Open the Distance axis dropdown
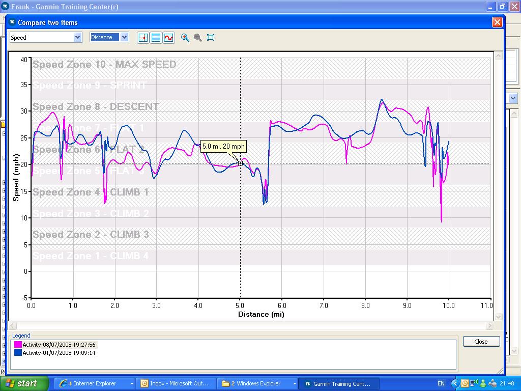The height and width of the screenshot is (391, 521). point(124,37)
